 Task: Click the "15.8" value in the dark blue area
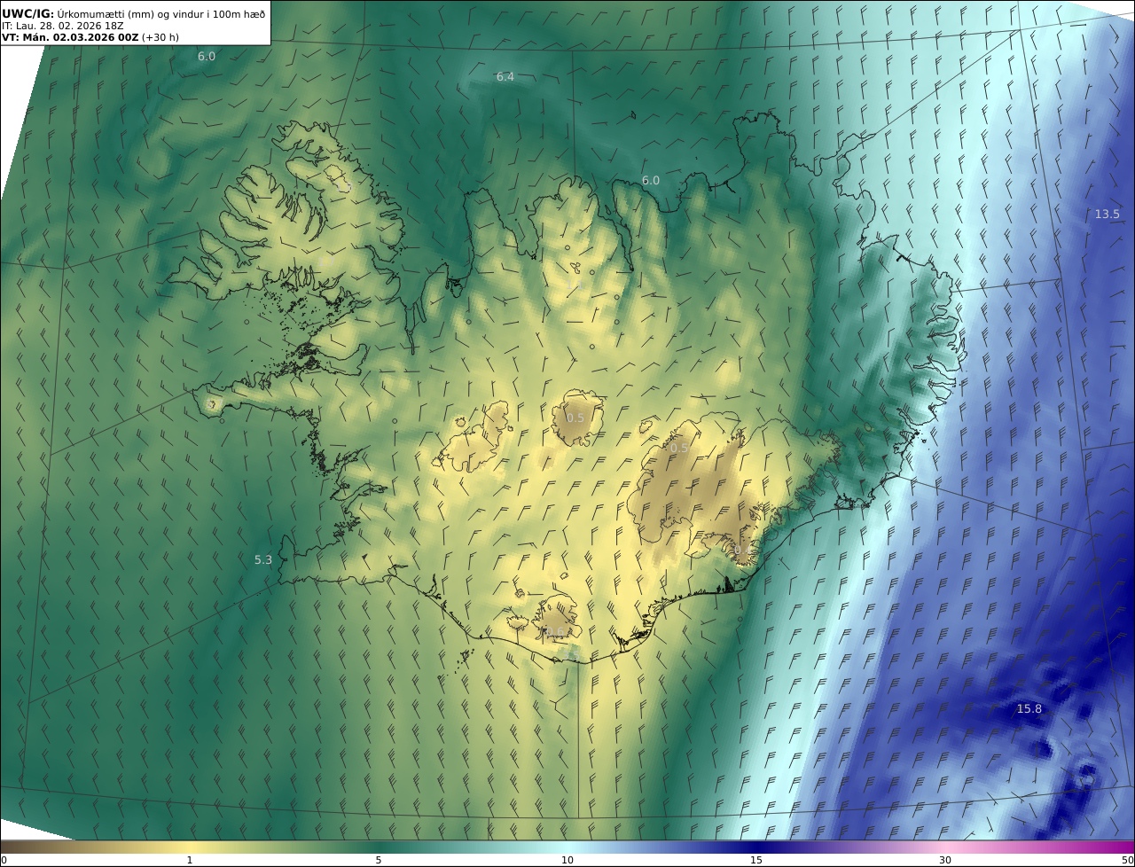click(x=1029, y=708)
